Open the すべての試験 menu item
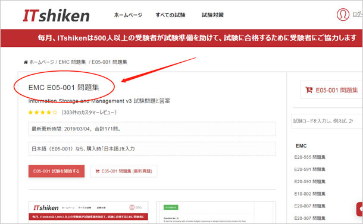Image resolution: width=363 pixels, height=224 pixels. coord(170,15)
